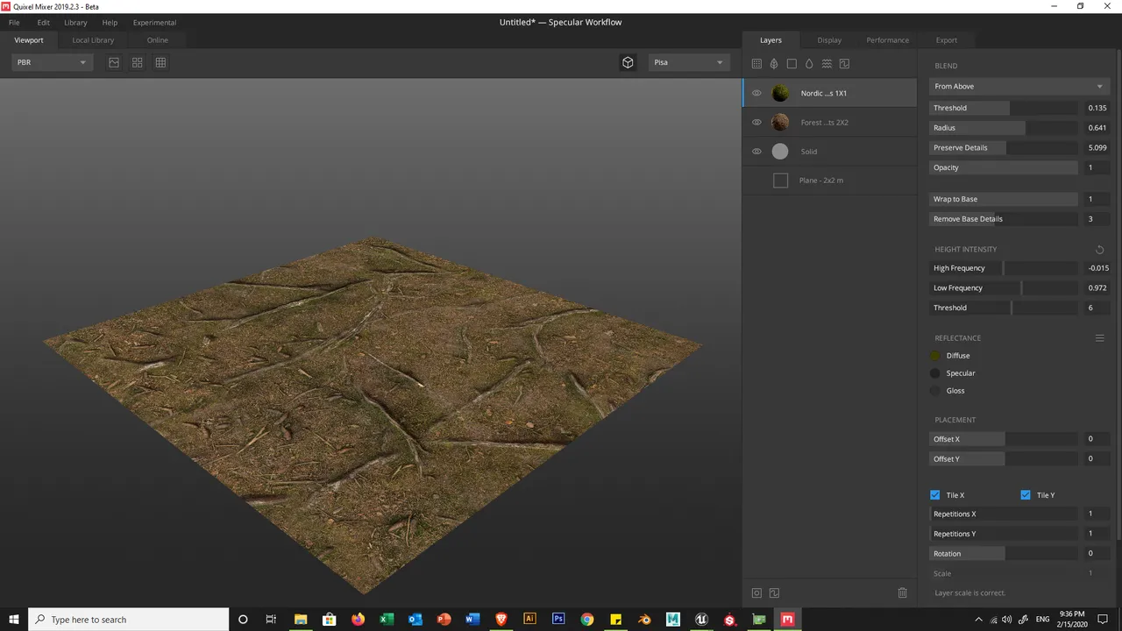Click the Gloss color swatch
1122x631 pixels.
(x=935, y=391)
